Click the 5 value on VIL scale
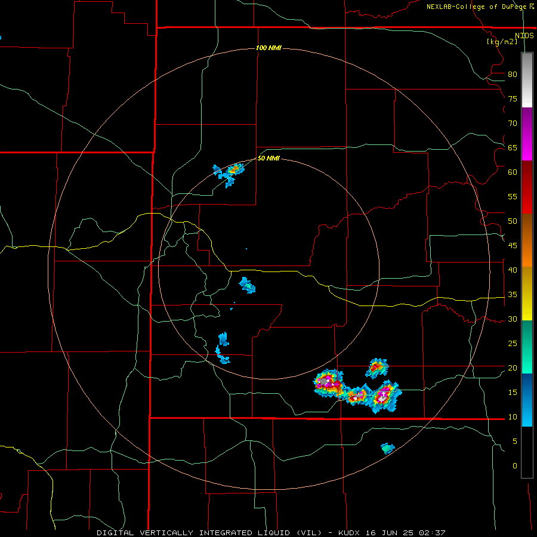 pos(514,442)
